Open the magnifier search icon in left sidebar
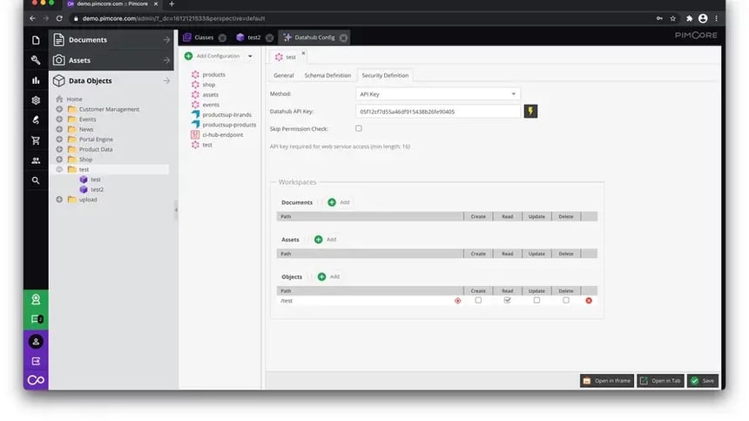This screenshot has width=749, height=421. (36, 180)
